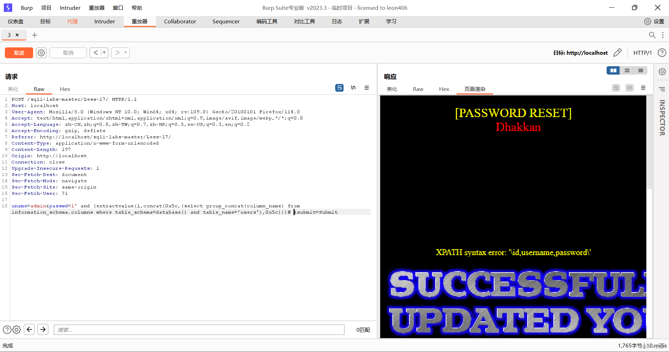
Task: Expand the back history dropdown arrow
Action: (x=104, y=53)
